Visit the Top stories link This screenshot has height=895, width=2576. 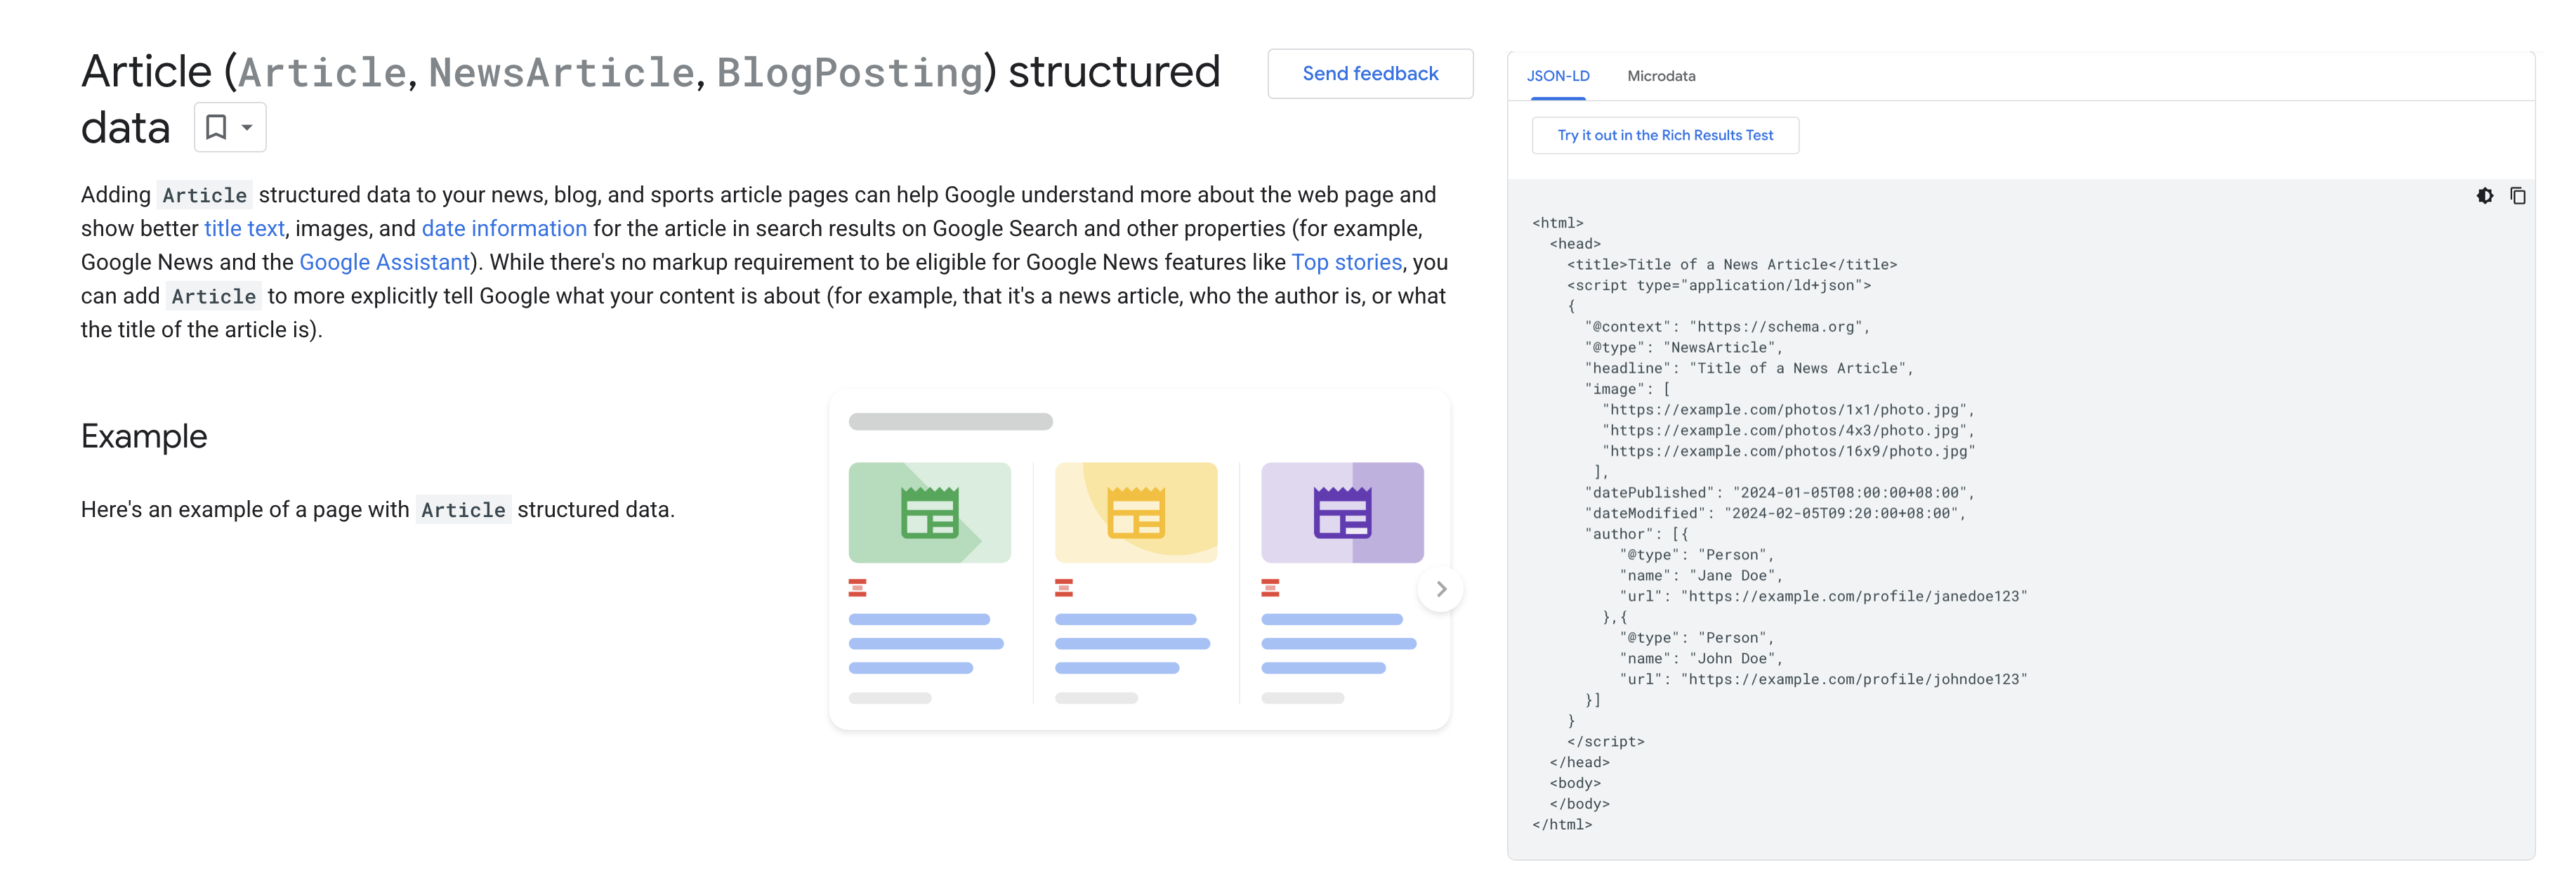pyautogui.click(x=1346, y=263)
